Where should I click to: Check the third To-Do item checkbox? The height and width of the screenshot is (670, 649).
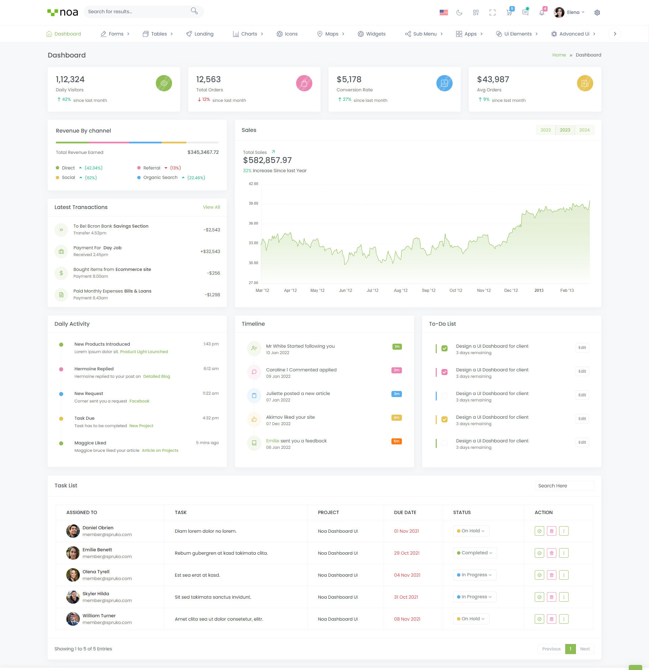tap(444, 395)
